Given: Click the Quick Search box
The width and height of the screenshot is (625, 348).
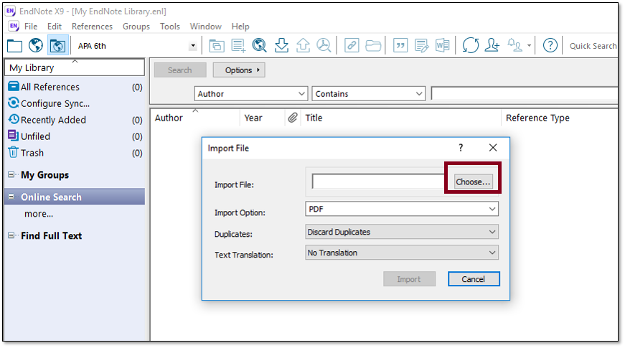Looking at the screenshot, I should click(x=592, y=46).
